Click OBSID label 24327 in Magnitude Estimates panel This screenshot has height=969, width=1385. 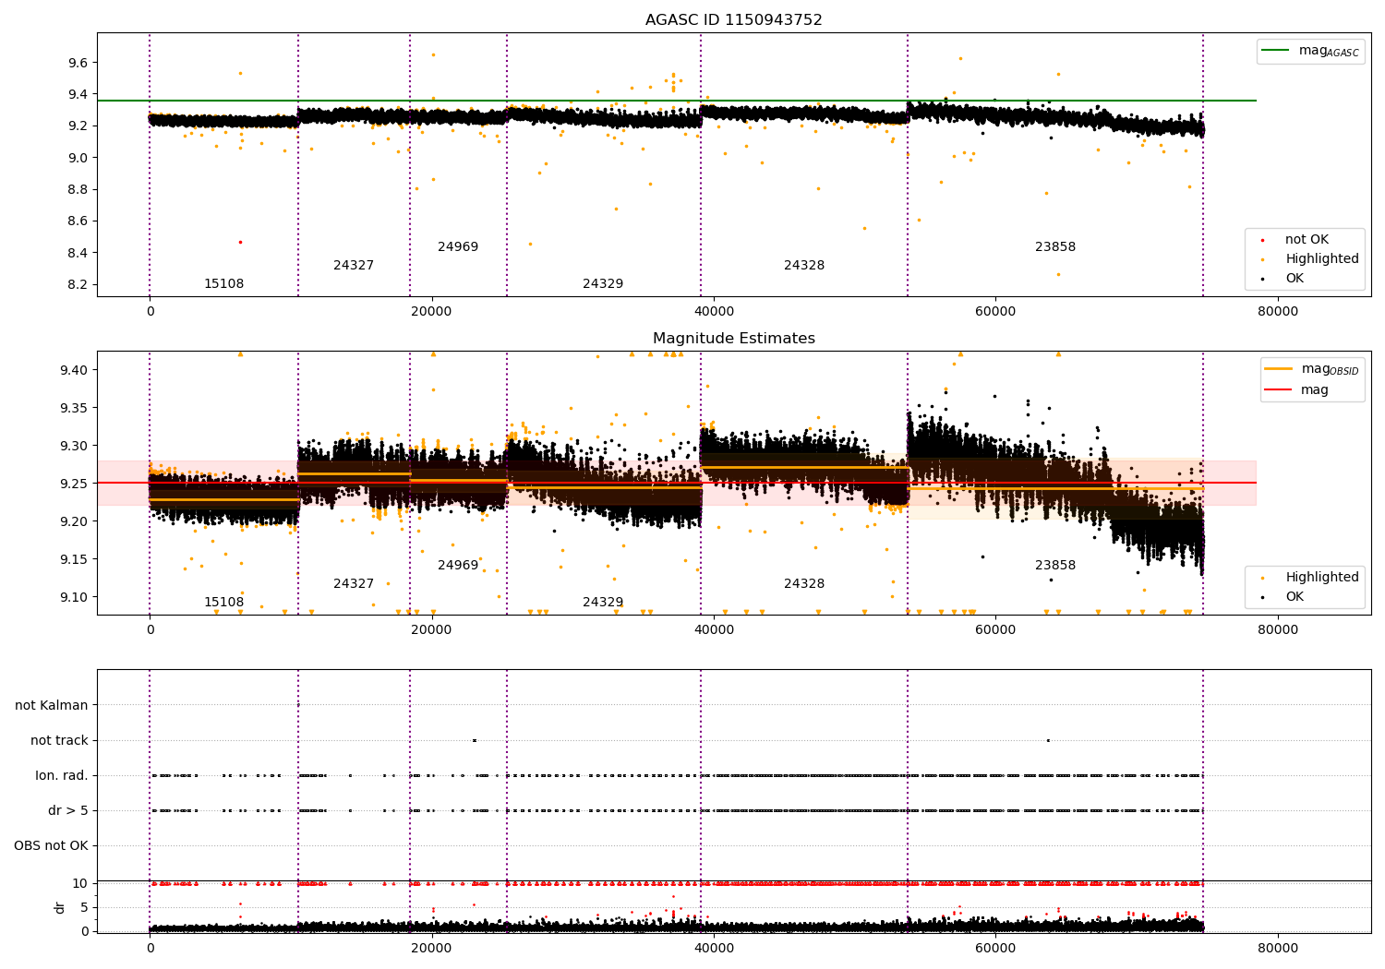[x=354, y=584]
